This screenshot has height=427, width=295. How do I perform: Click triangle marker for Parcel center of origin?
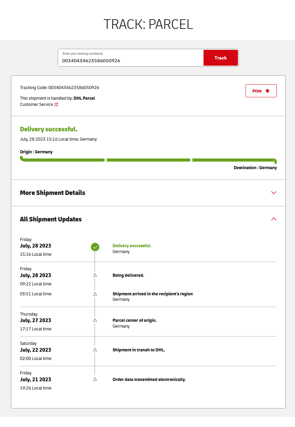point(95,320)
